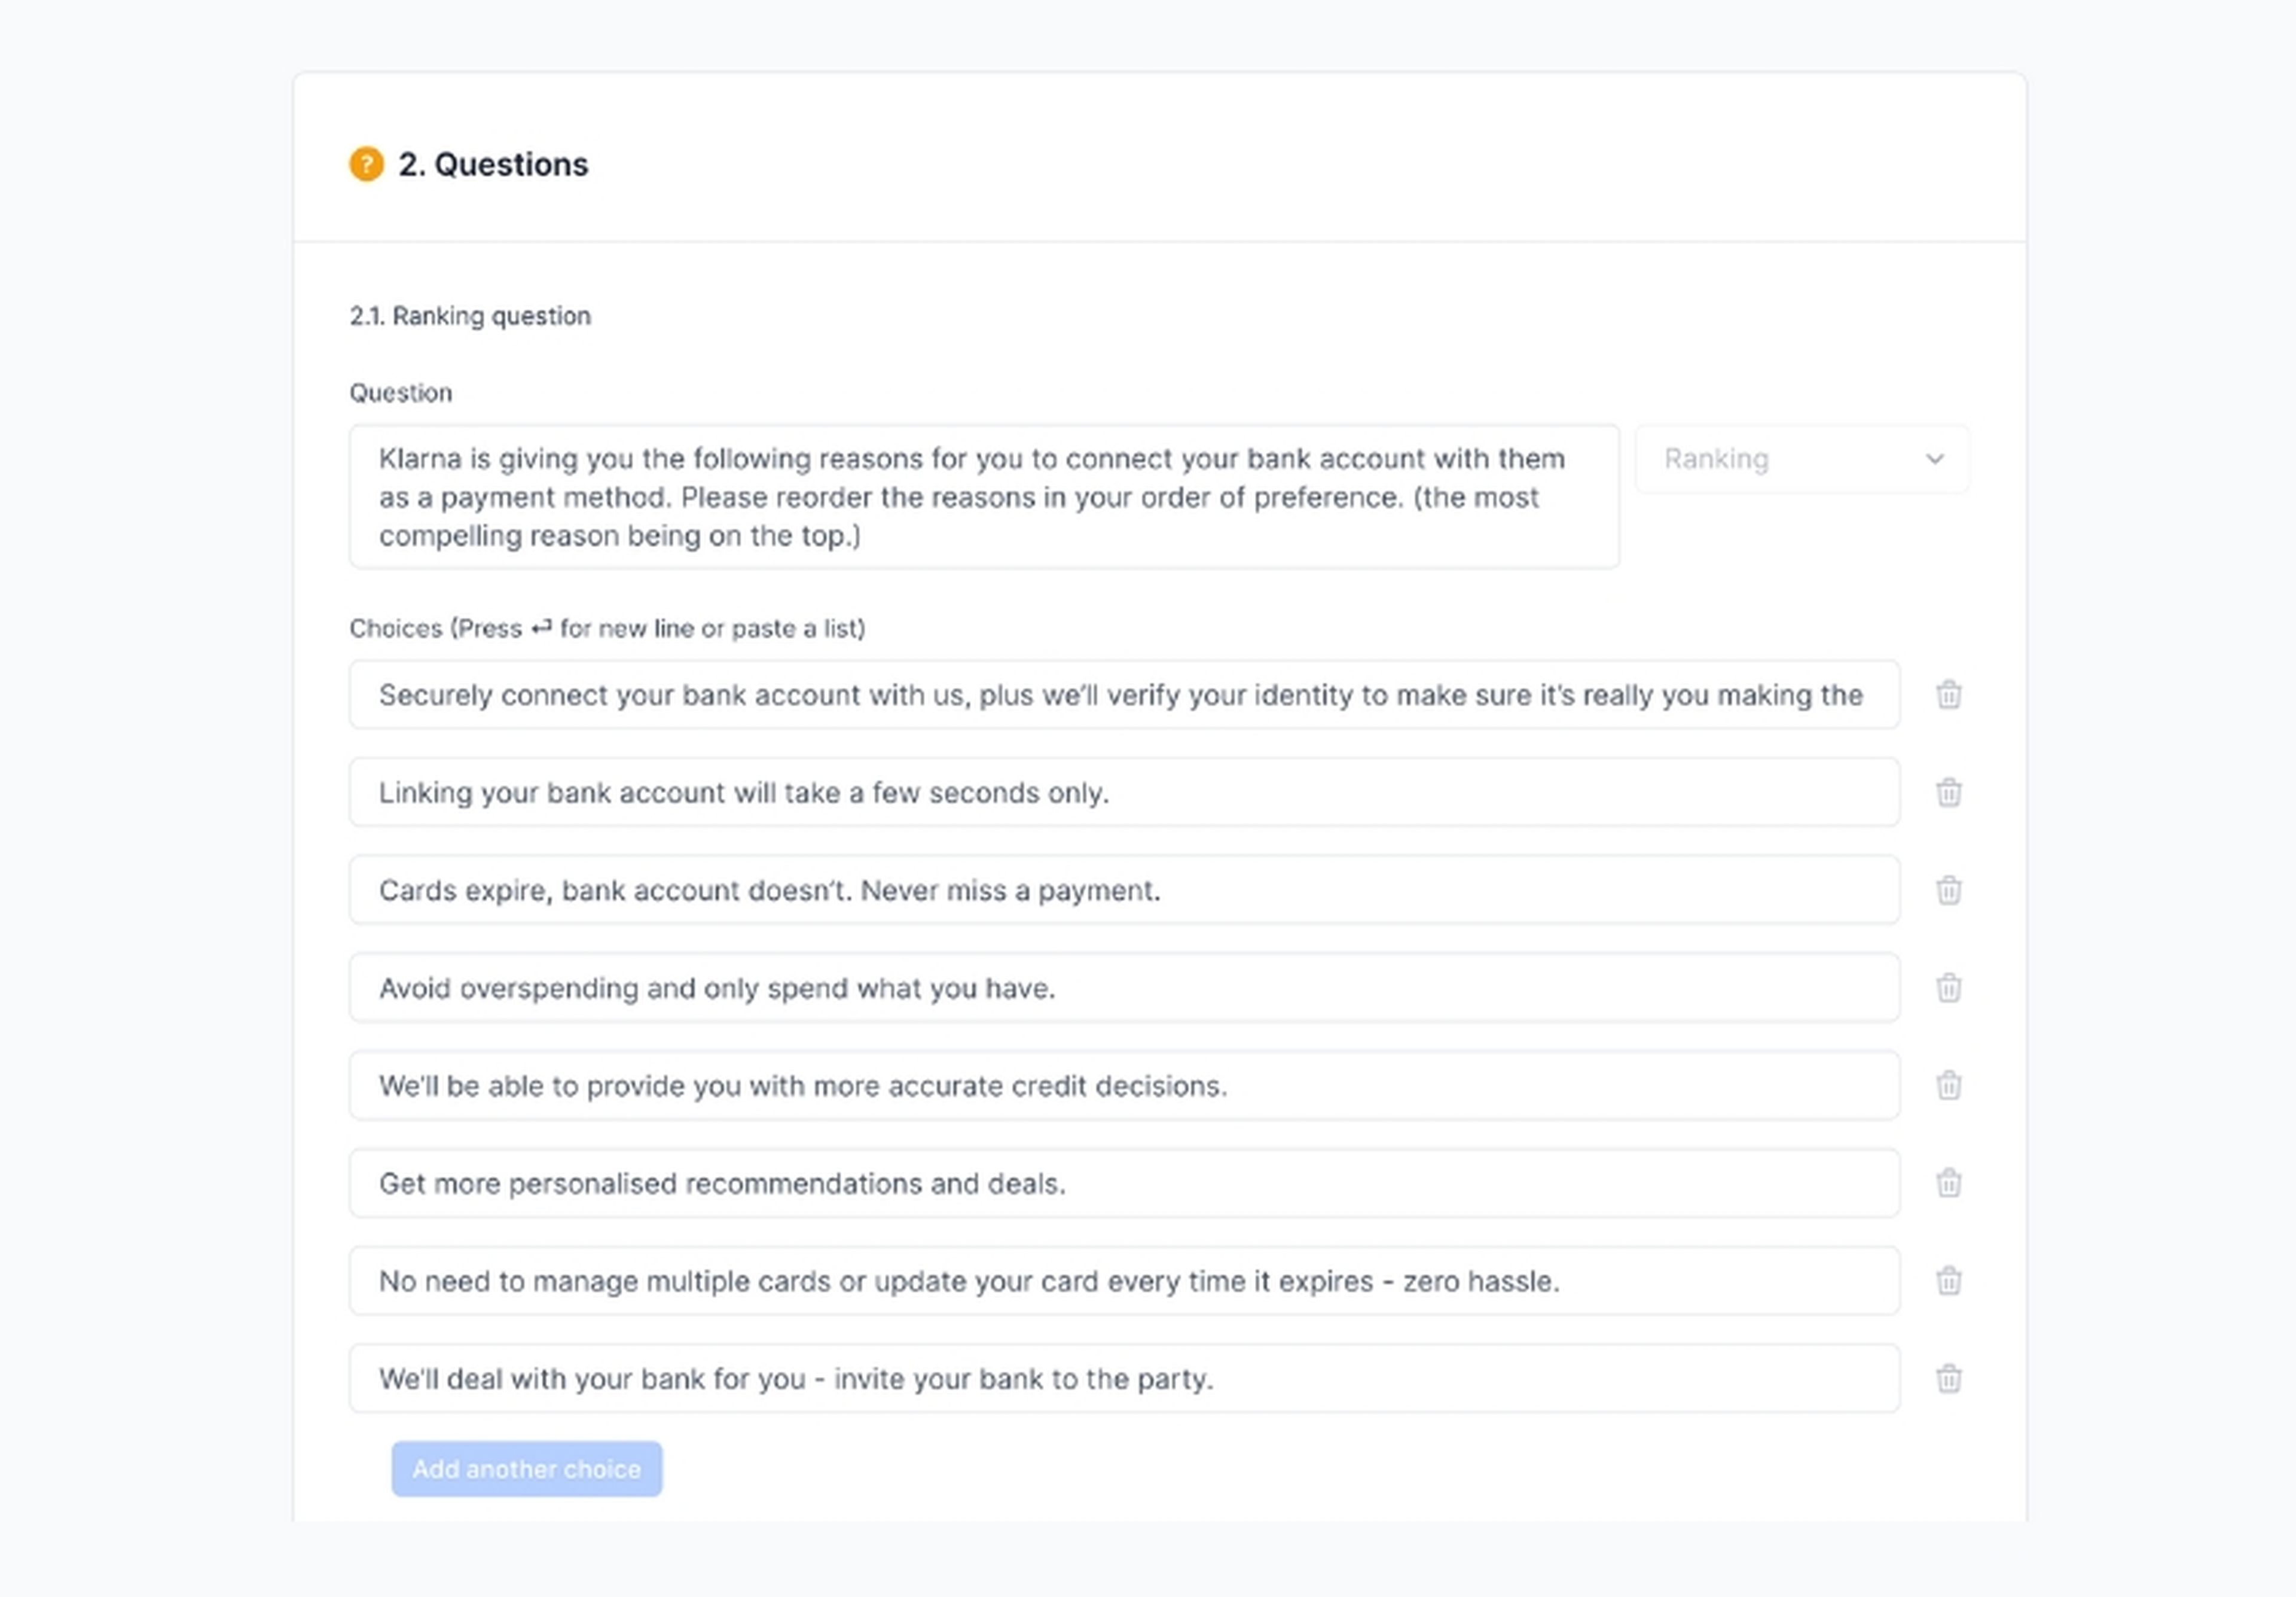Click the 'more accurate credit decisions' input

click(1123, 1084)
